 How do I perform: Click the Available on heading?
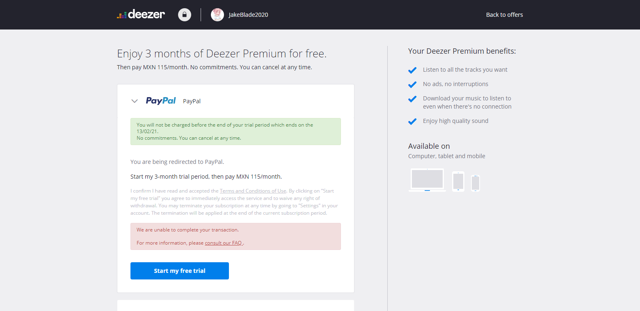(429, 146)
